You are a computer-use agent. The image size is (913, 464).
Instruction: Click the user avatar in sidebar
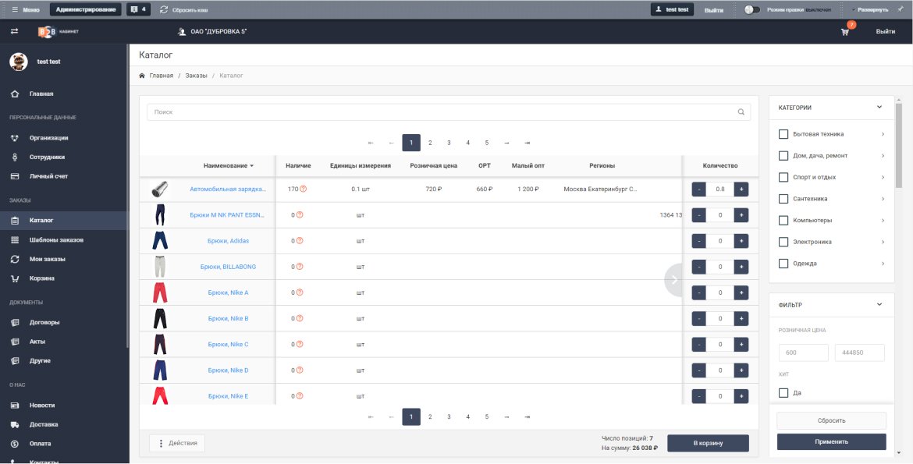pyautogui.click(x=19, y=61)
